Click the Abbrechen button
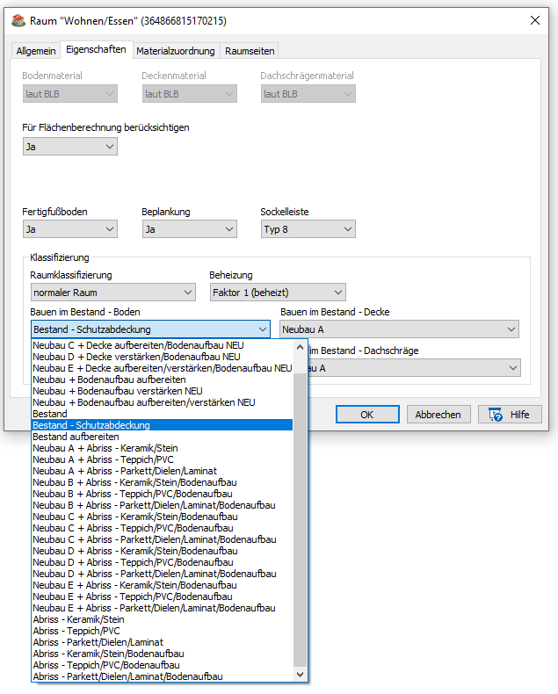Viewport: 558px width, 694px height. click(x=438, y=415)
